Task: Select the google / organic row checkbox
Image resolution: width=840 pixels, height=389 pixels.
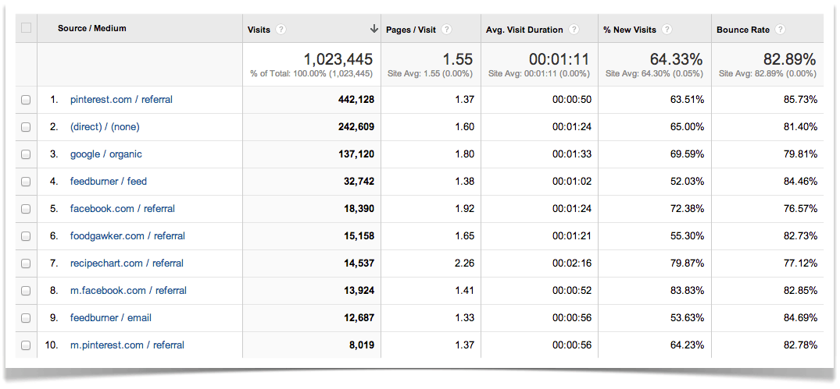Action: 26,154
